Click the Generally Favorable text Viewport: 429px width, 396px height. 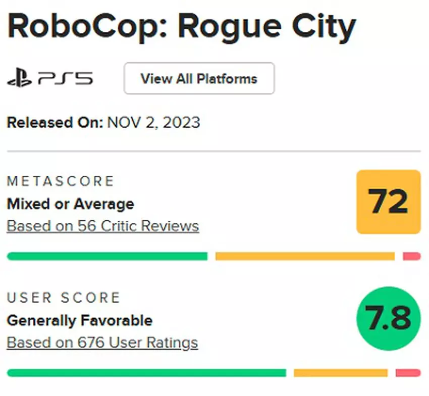pyautogui.click(x=80, y=320)
